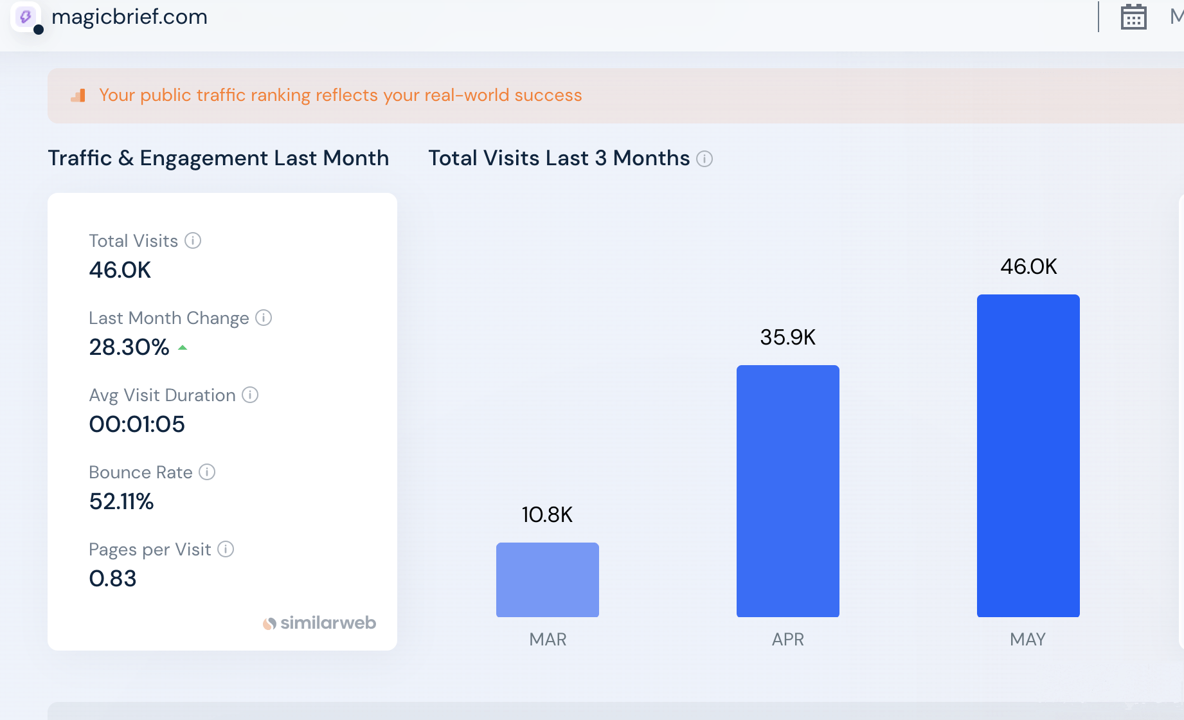Click the Pages per Visit info icon
The image size is (1184, 720).
[x=226, y=549]
